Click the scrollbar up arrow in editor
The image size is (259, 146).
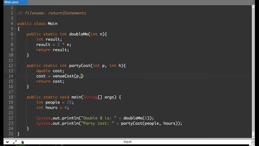pos(253,6)
